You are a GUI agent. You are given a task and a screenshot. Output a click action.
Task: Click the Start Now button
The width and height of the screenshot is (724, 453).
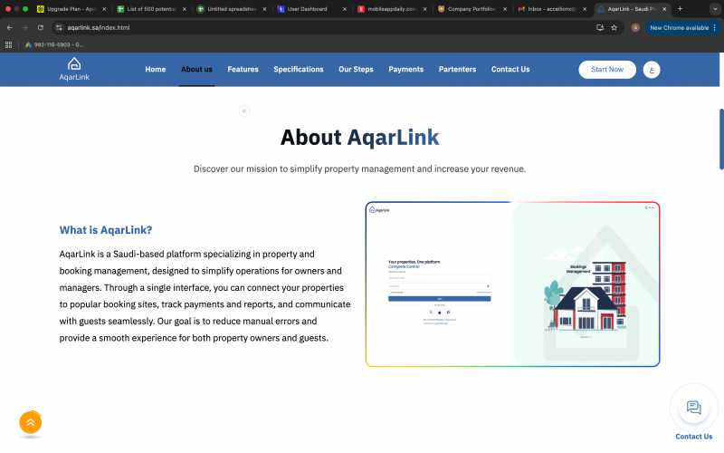(607, 70)
